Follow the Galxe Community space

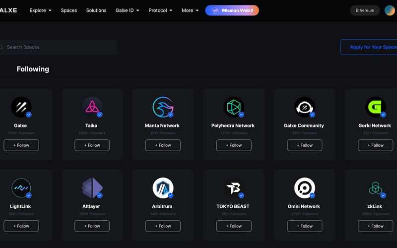(x=305, y=145)
